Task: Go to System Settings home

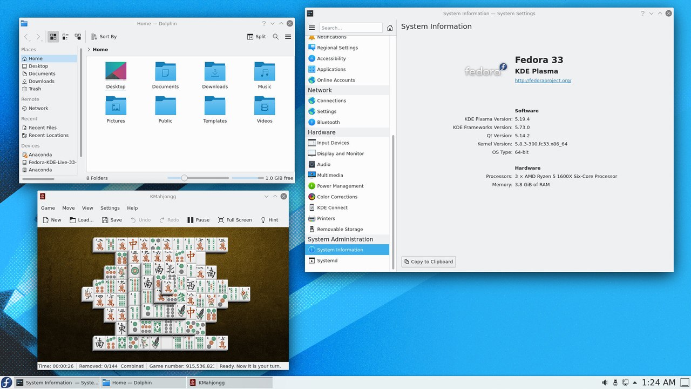Action: [390, 28]
